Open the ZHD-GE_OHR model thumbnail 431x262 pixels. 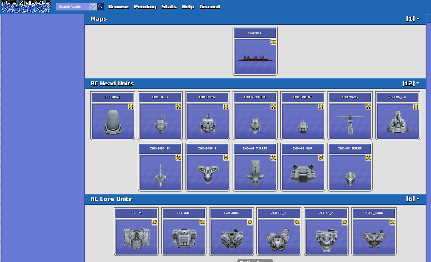pos(303,172)
